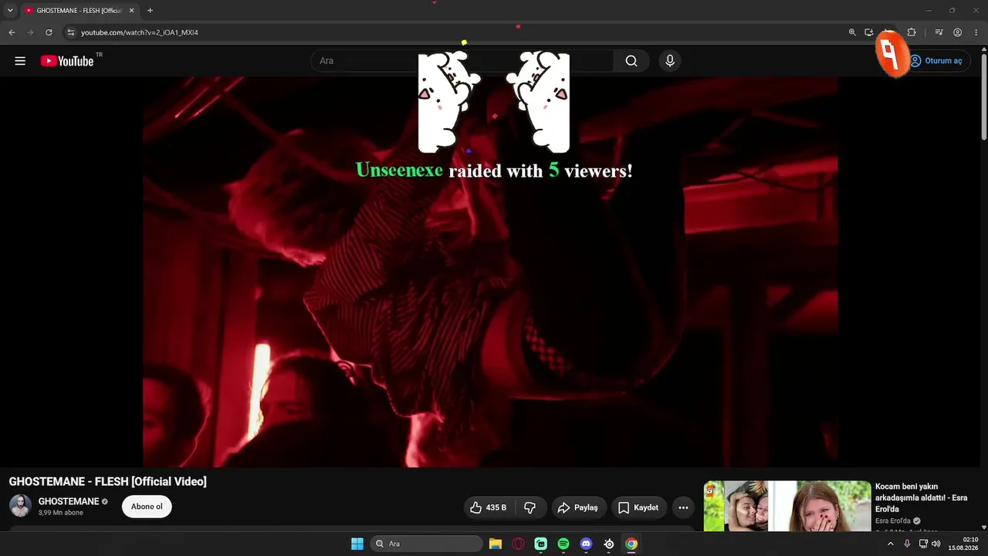Open Streamlabs from the taskbar

click(541, 544)
